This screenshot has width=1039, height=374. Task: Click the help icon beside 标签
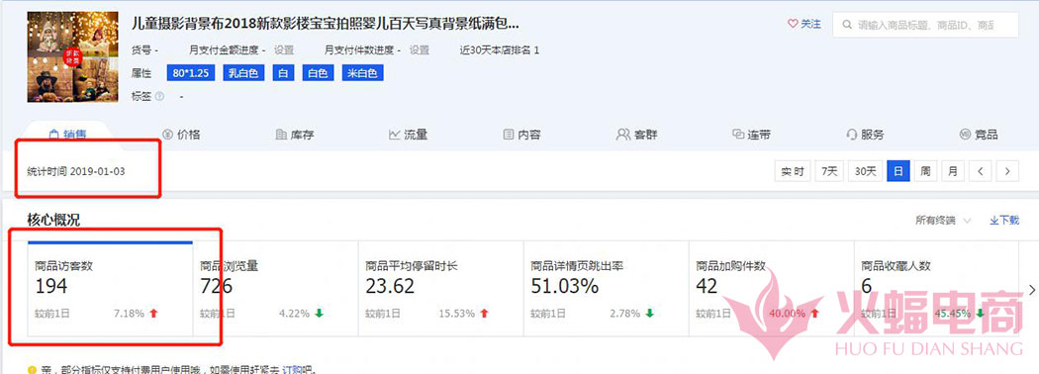[x=159, y=96]
